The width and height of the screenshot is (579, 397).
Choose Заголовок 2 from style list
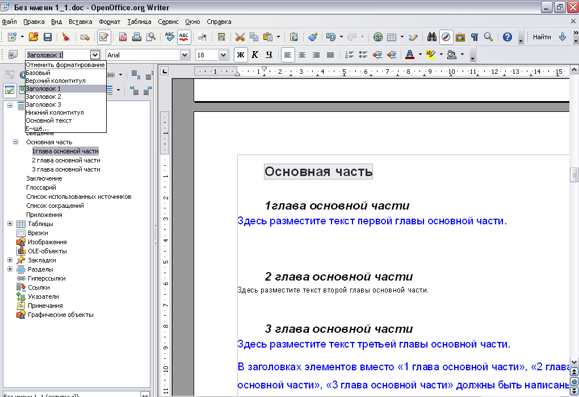65,97
